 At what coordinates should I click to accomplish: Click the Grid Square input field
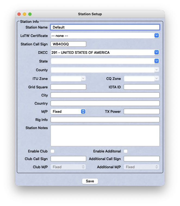[68, 87]
